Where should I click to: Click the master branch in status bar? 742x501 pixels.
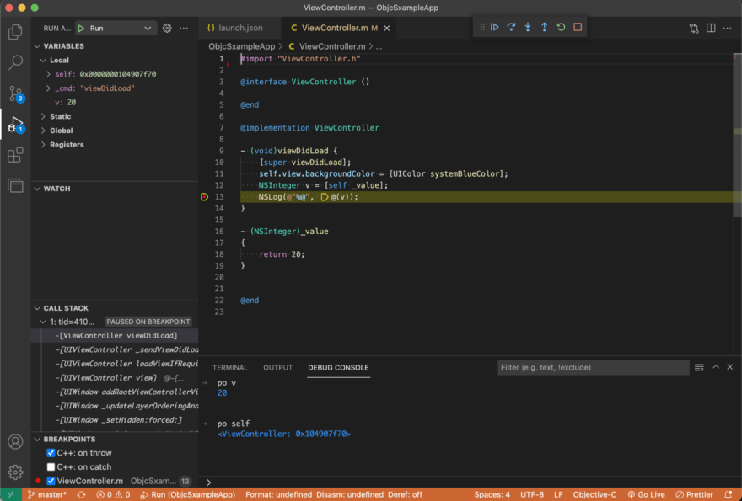47,494
